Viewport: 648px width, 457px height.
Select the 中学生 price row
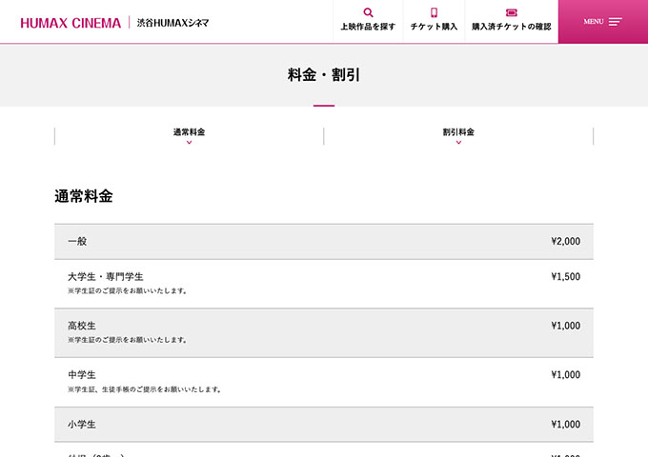point(324,383)
